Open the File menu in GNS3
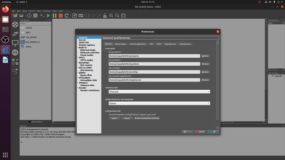Screen dimensions: 285x160 [x=14, y=11]
